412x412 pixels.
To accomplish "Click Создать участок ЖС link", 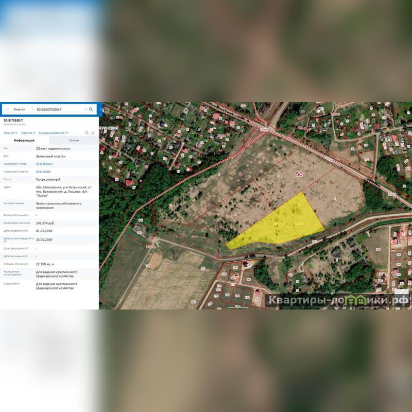I will tap(53, 133).
